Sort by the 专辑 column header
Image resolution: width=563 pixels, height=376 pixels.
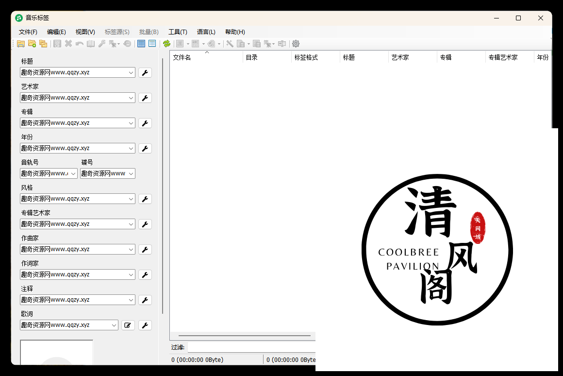pos(461,57)
